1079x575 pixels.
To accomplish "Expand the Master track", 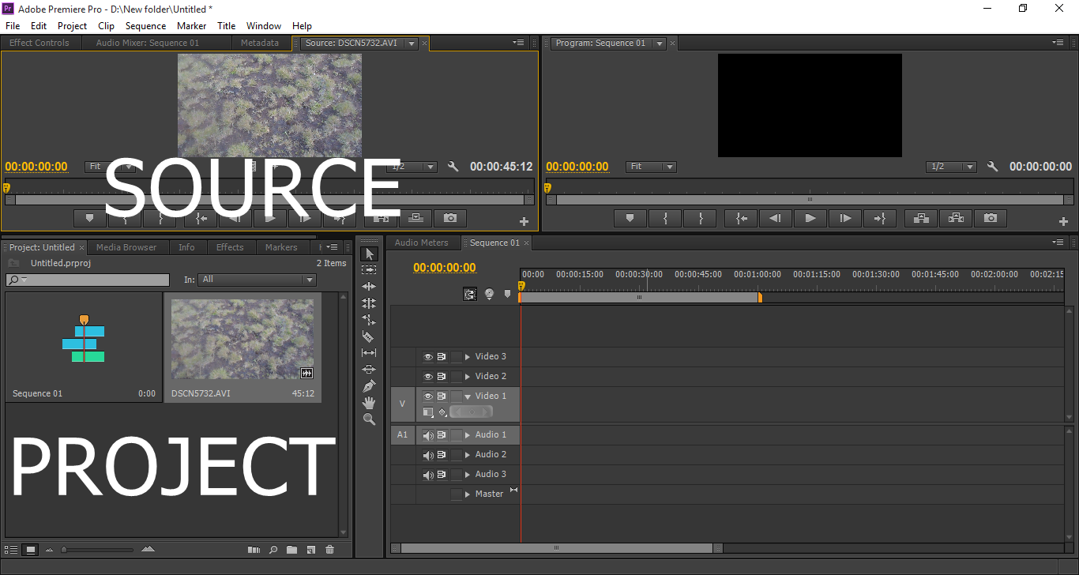I will point(468,494).
